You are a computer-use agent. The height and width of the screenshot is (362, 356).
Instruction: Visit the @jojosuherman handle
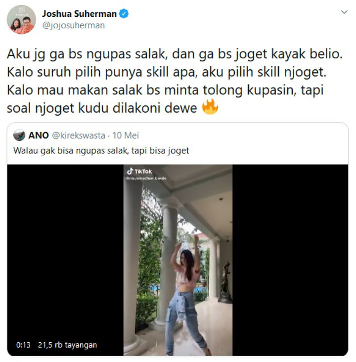point(74,25)
